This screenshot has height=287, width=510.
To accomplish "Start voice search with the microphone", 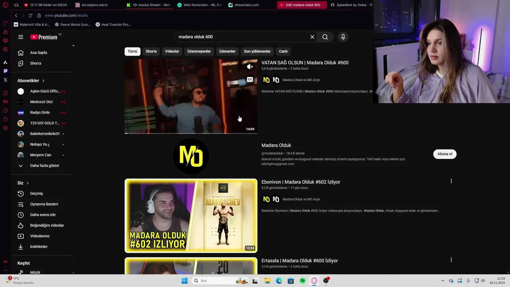I will click(x=343, y=37).
